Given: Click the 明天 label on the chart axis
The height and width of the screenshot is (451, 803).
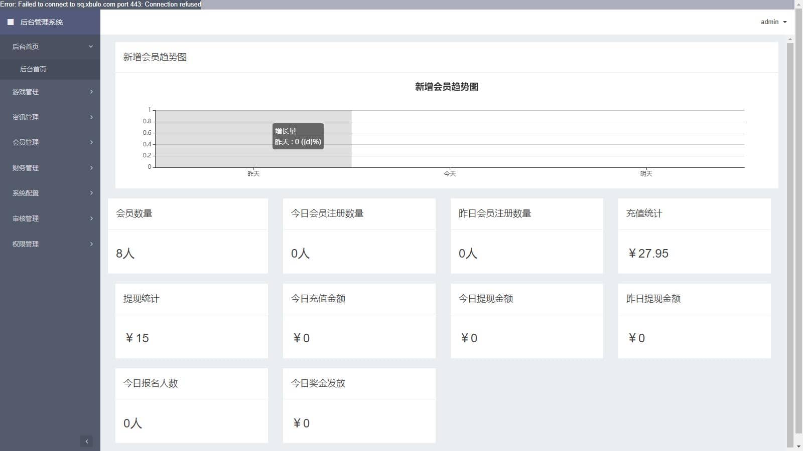Looking at the screenshot, I should point(646,174).
